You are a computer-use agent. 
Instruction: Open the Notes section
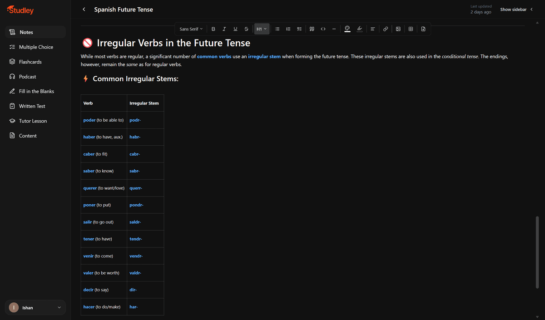coord(35,32)
